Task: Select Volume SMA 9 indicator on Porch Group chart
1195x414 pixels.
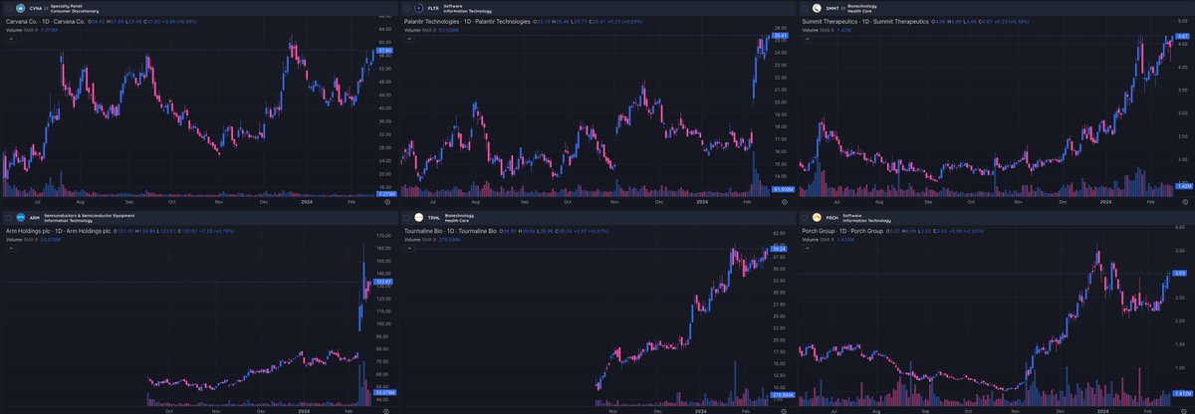Action: [x=821, y=239]
